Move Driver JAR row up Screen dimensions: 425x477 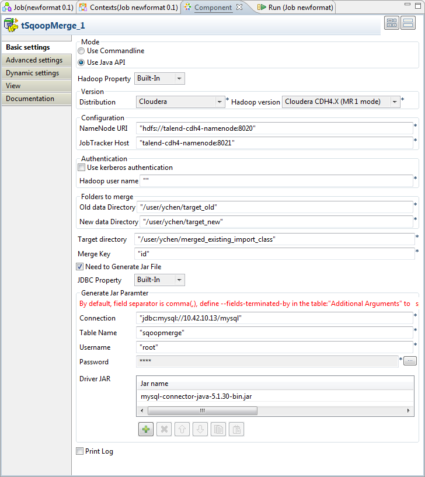[182, 429]
